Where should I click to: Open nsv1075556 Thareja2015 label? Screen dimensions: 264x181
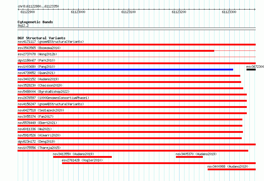[x=39, y=148]
